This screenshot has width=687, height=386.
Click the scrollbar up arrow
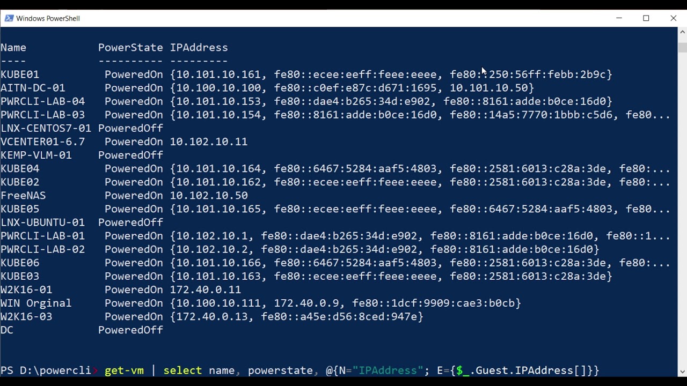click(683, 32)
